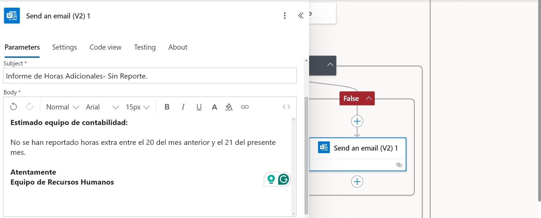The height and width of the screenshot is (218, 541).
Task: Insert a hyperlink in the body
Action: pyautogui.click(x=245, y=107)
